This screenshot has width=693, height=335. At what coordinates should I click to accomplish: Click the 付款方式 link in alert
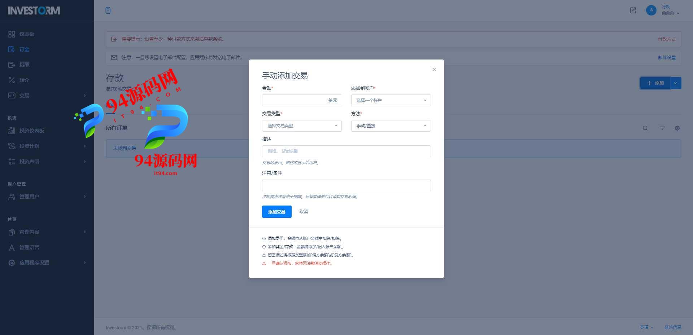pos(667,39)
